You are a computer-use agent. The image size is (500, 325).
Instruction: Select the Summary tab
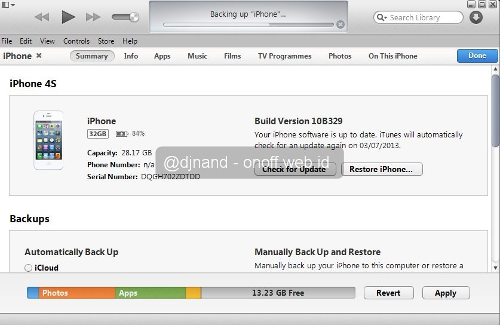[x=92, y=56]
